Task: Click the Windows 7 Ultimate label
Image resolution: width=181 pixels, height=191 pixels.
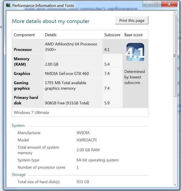Action: (x=31, y=113)
